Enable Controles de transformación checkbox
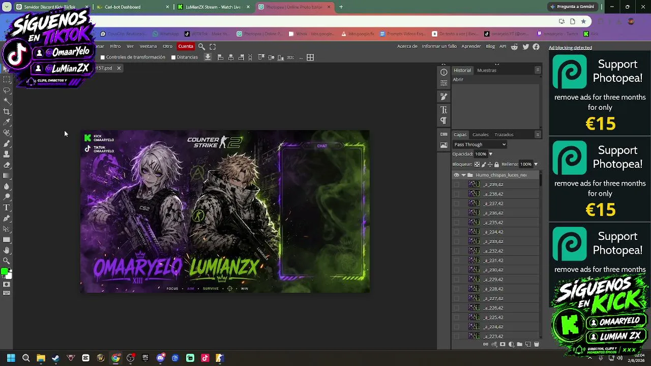The image size is (651, 366). (x=103, y=57)
